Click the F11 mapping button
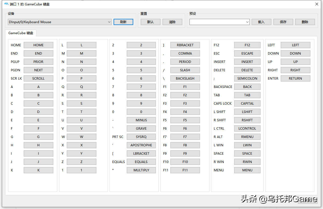Image resolution: width=323 pixels, height=209 pixels. [x=185, y=170]
